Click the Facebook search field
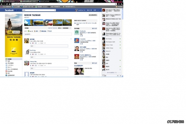 point(38,10)
